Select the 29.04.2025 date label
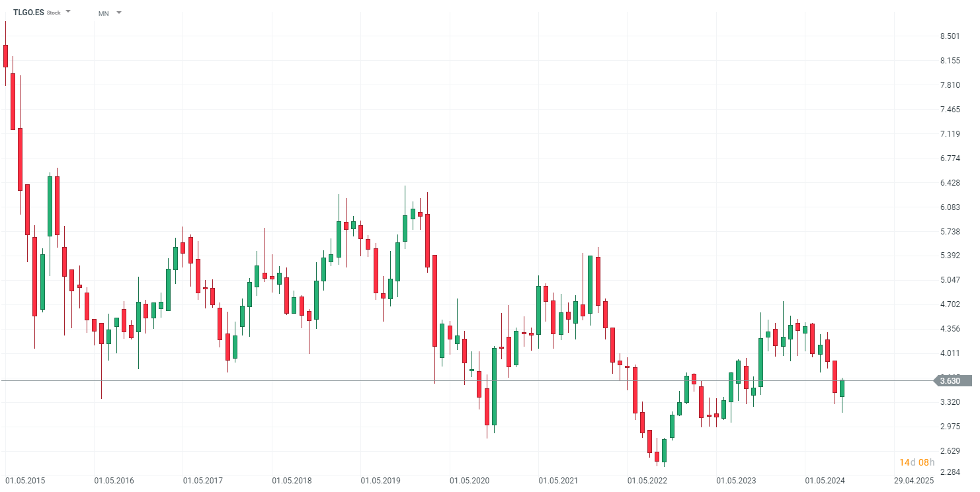Viewport: 980px width, 492px height. tap(914, 481)
